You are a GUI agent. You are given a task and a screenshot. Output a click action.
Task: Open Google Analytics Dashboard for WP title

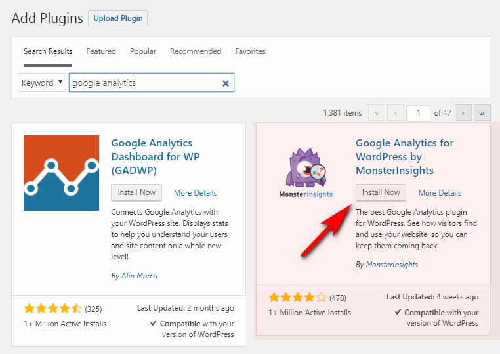tap(156, 157)
